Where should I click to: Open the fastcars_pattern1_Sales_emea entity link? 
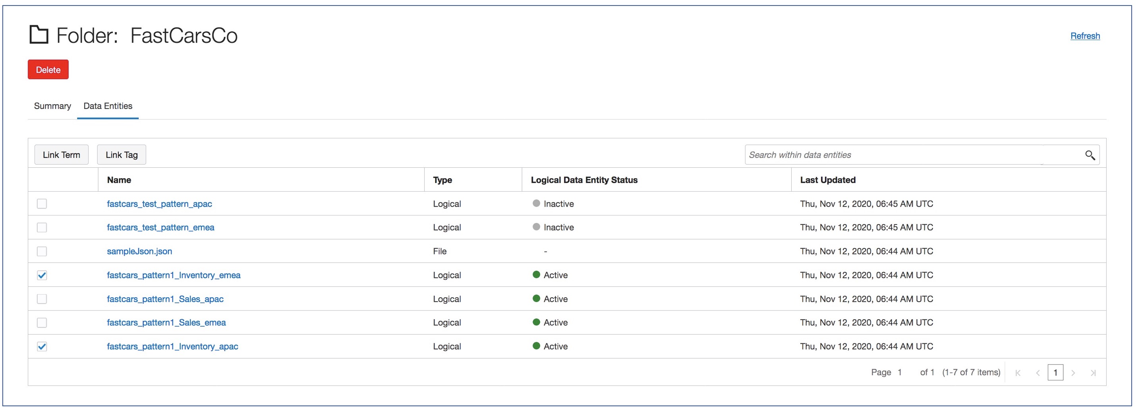coord(166,323)
